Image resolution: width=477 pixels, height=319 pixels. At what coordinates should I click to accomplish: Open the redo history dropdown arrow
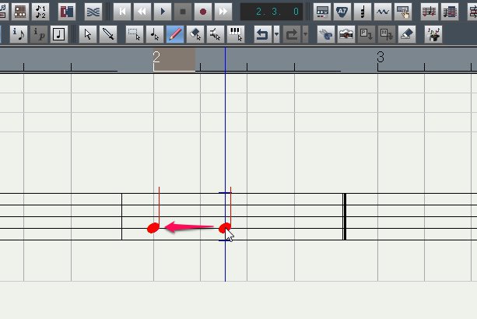tap(305, 35)
